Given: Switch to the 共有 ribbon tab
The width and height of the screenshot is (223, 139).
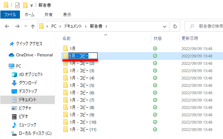Looking at the screenshot, I should (x=49, y=14).
